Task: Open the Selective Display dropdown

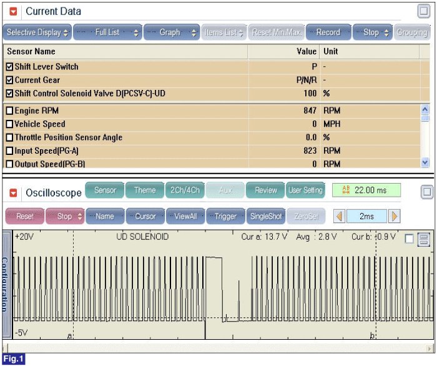Action: coord(37,32)
